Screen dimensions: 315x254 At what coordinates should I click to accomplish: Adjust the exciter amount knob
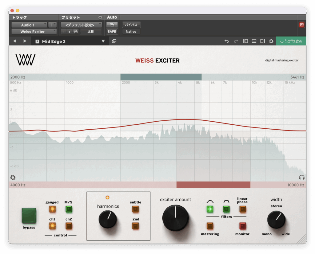[176, 218]
